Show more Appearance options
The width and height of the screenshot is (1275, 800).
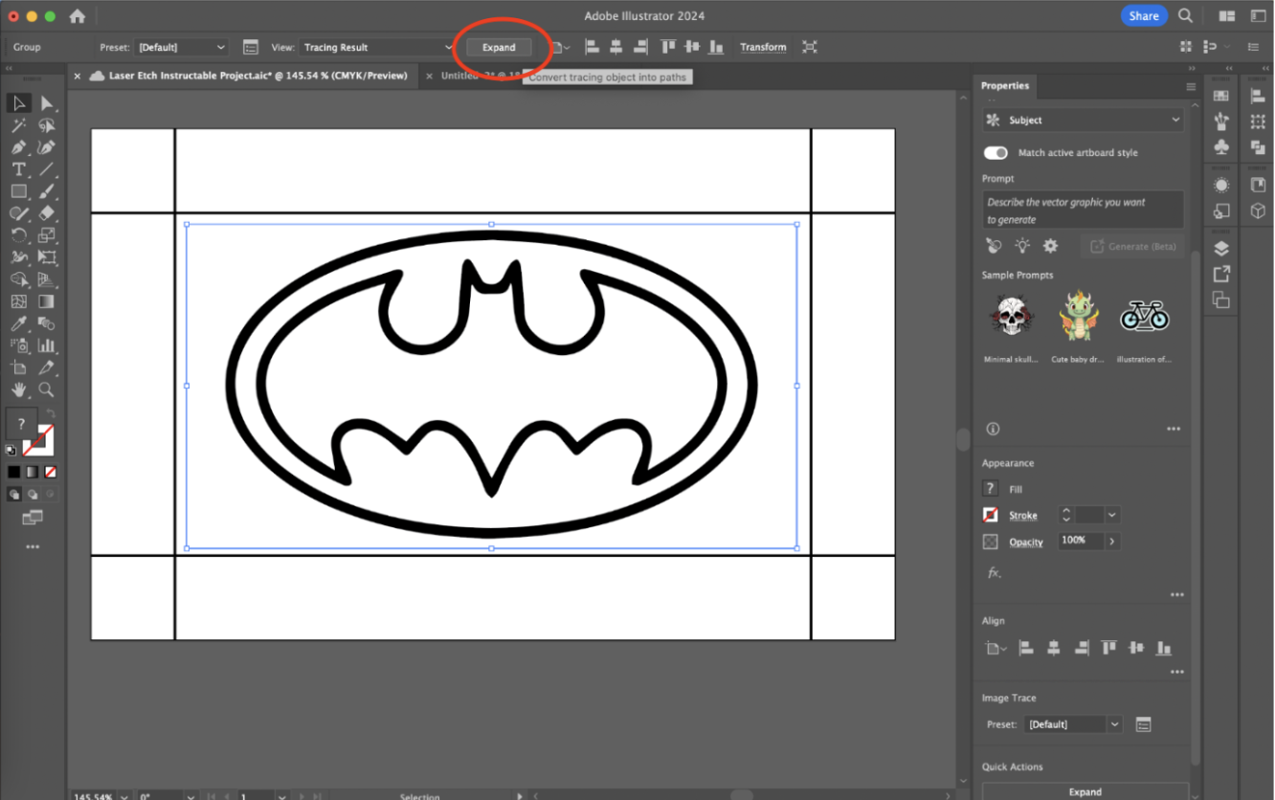(1177, 594)
